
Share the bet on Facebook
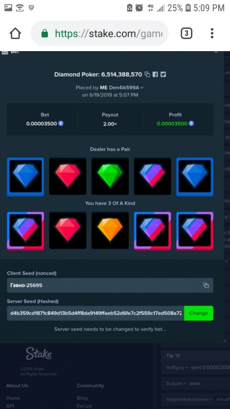pos(155,74)
